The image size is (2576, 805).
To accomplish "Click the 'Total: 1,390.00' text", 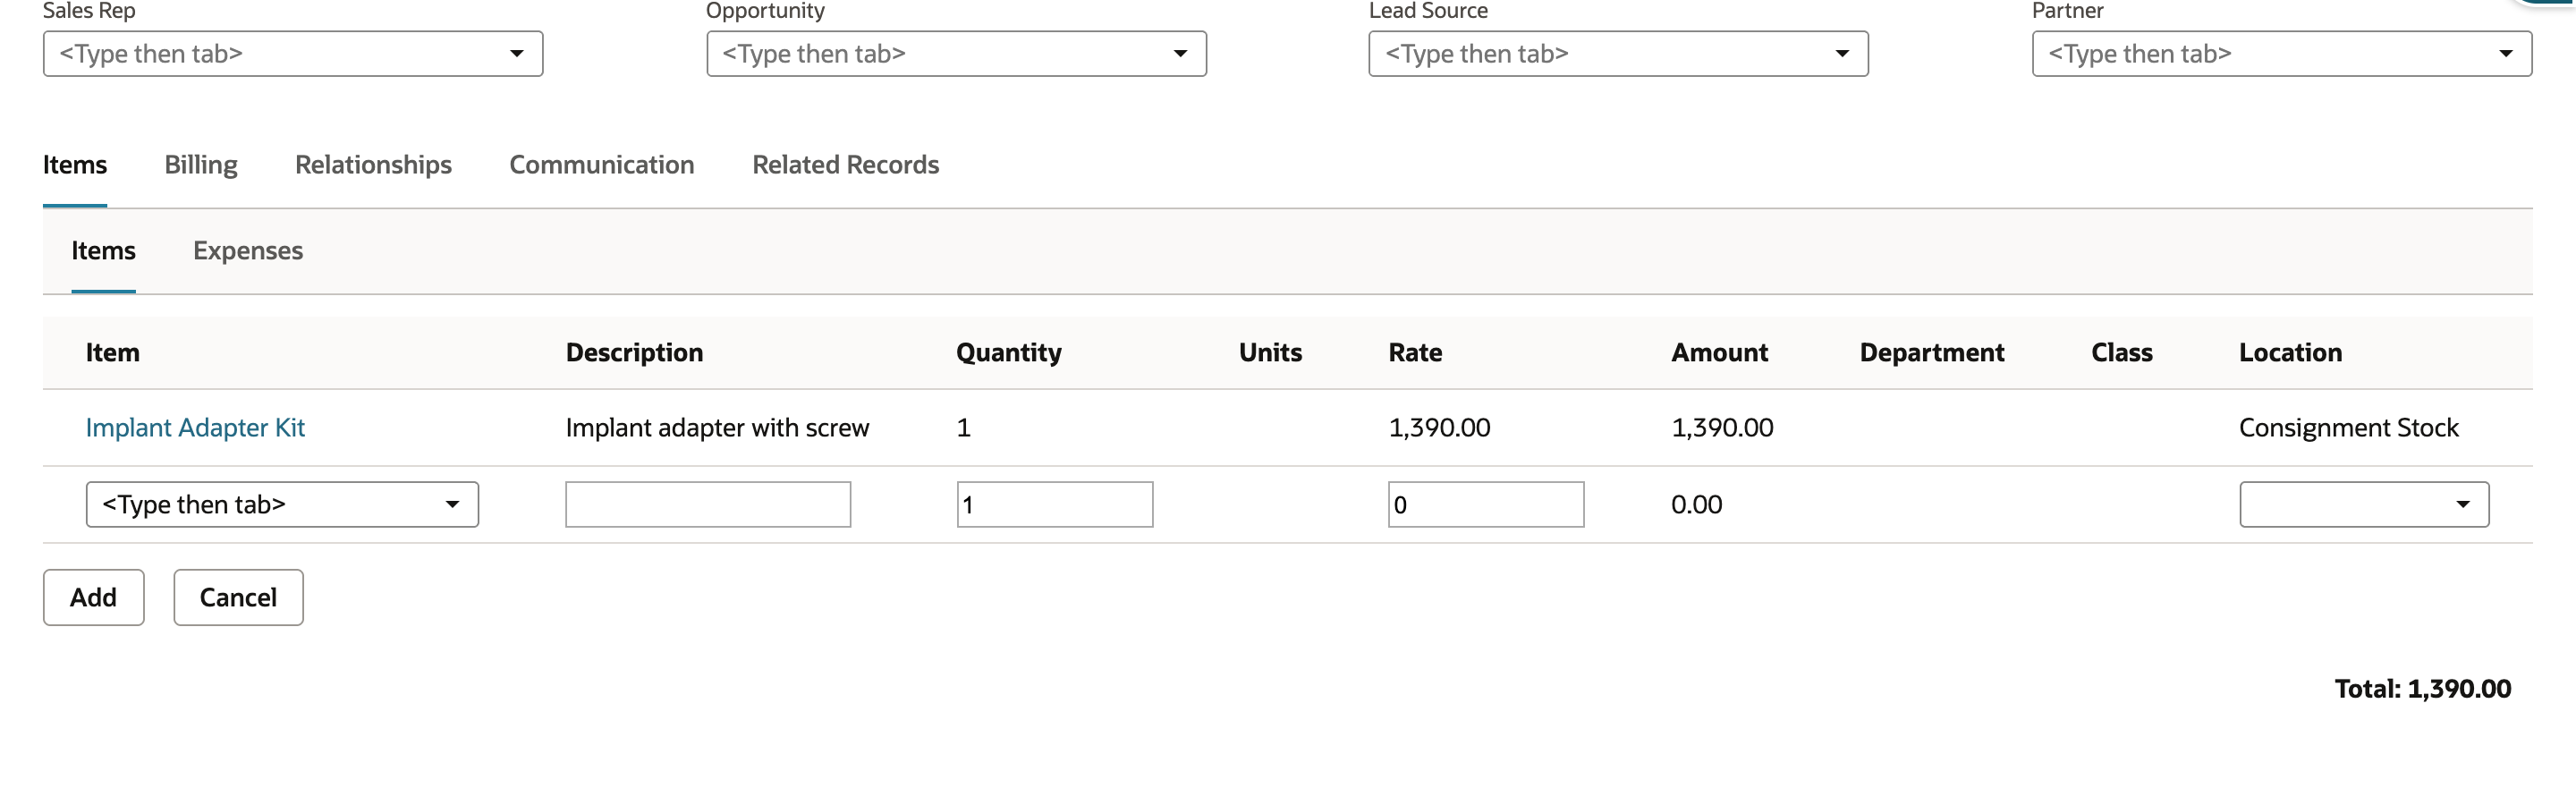I will tap(2423, 689).
